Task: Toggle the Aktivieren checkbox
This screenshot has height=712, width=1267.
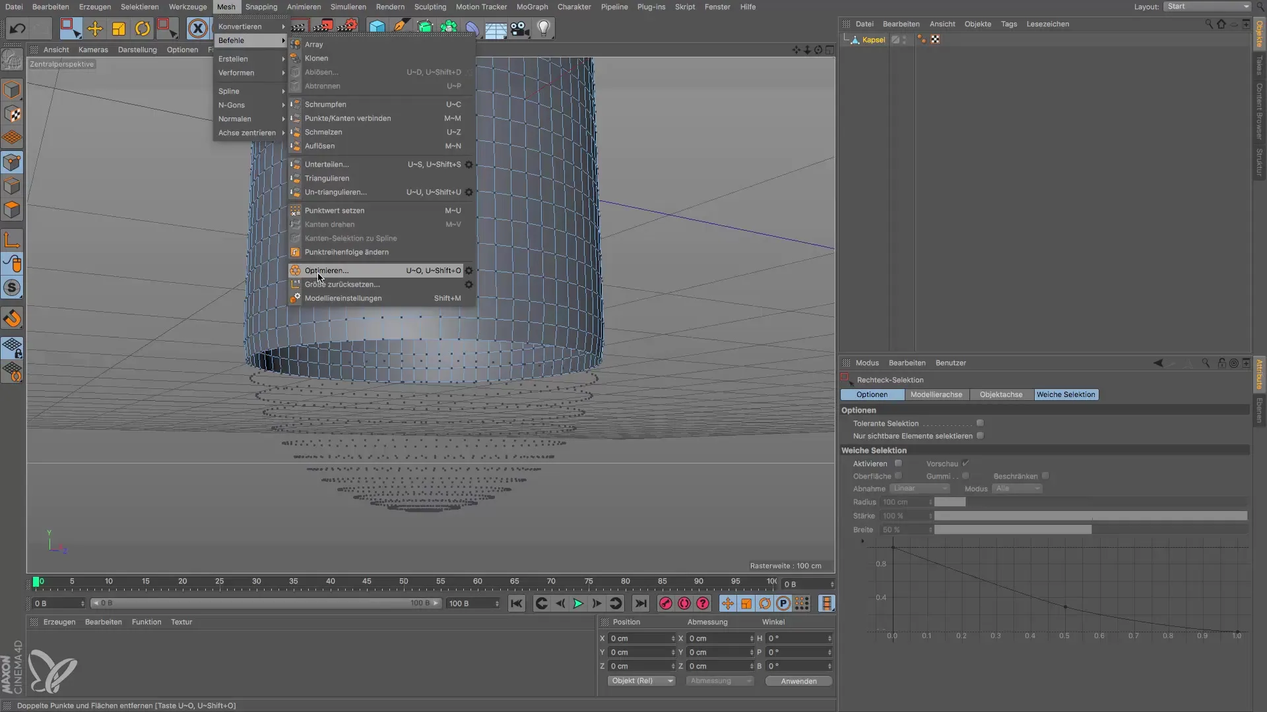Action: 898,463
